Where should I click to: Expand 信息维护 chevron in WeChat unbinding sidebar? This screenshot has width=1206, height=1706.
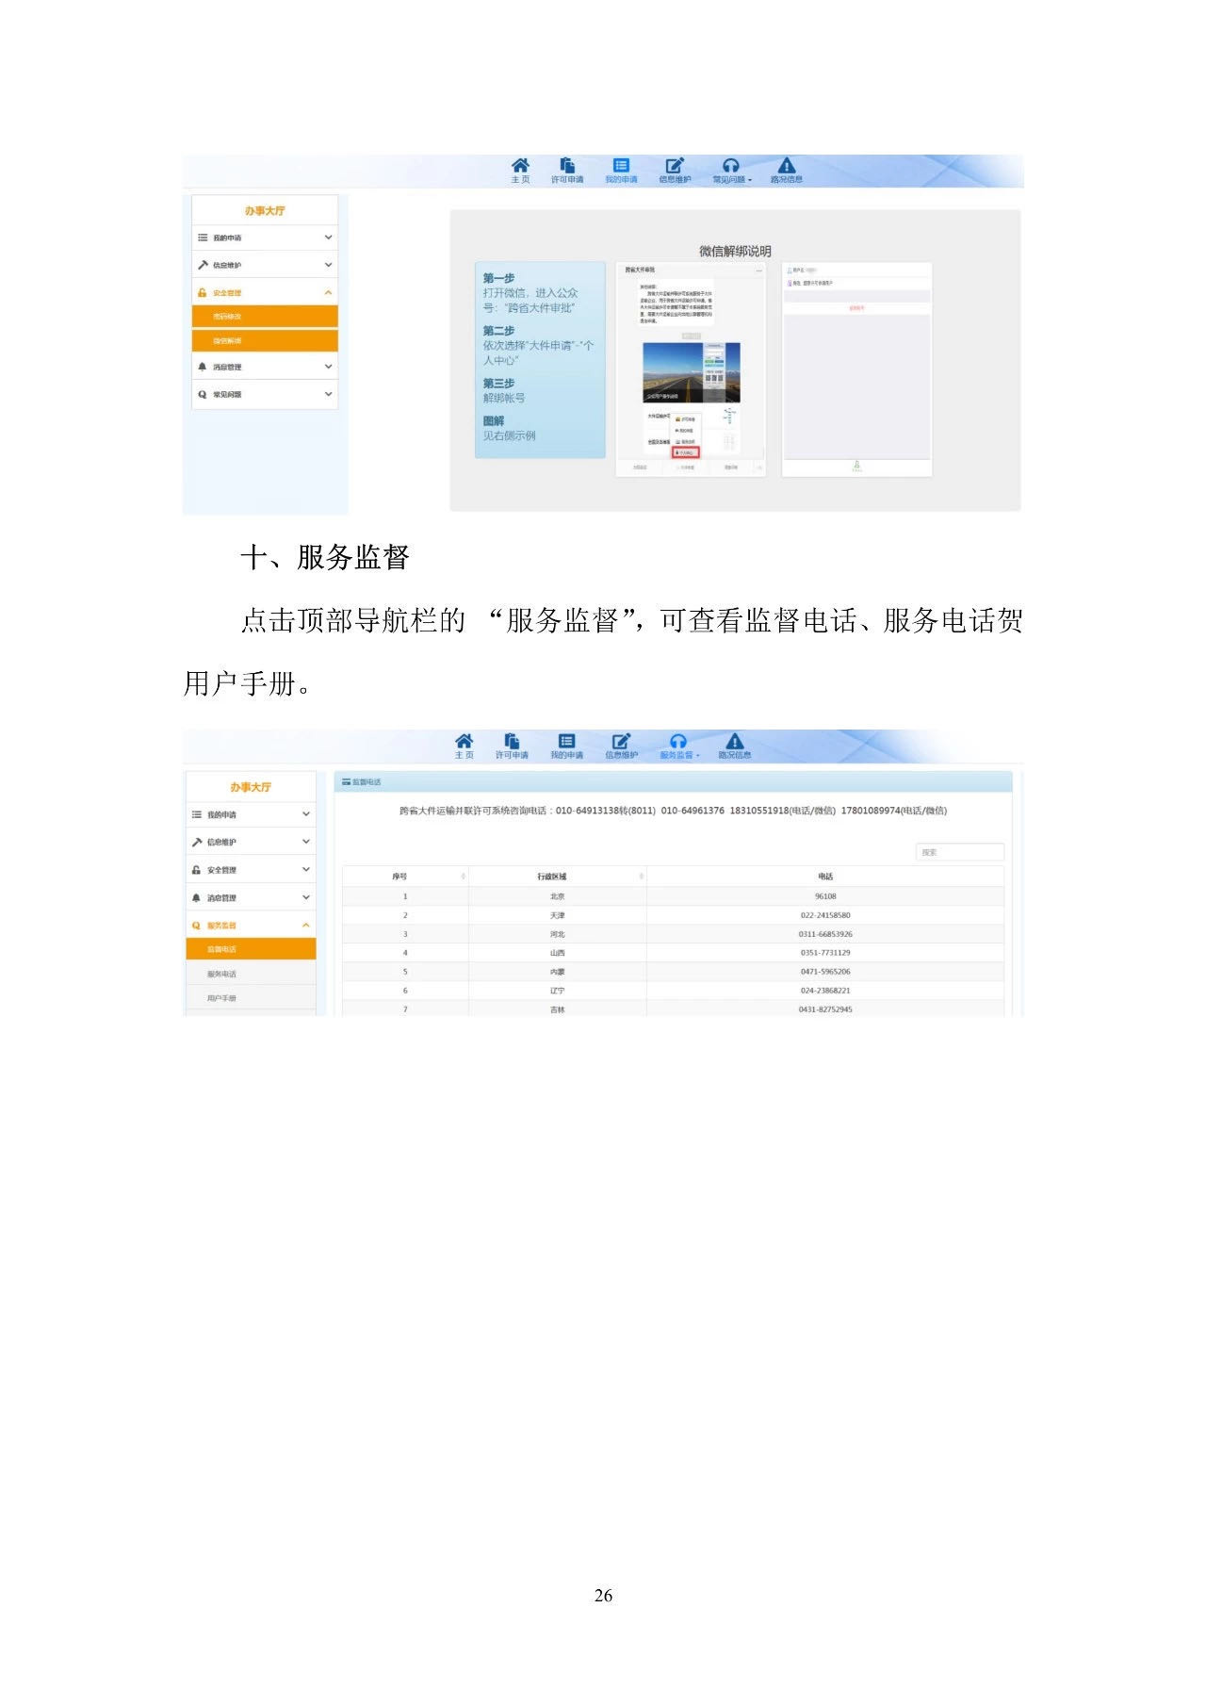[328, 265]
